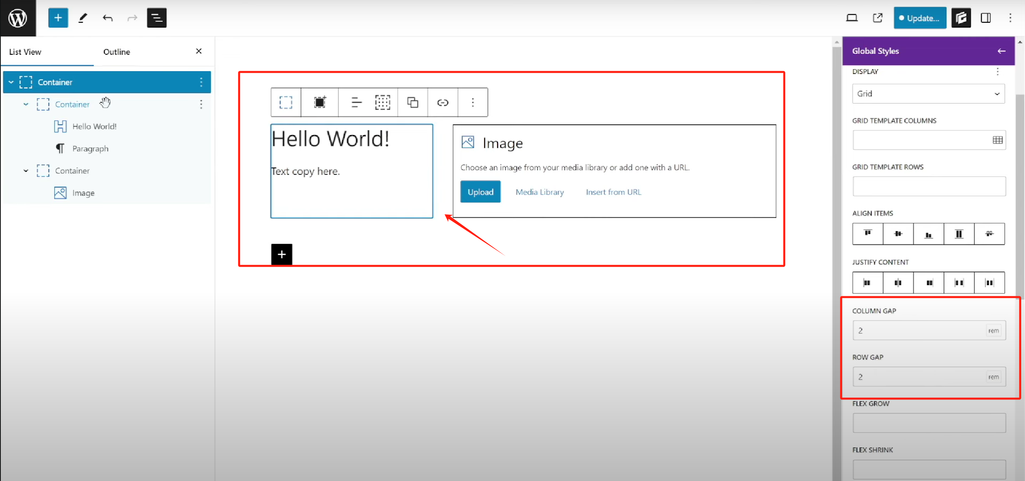Click the Undo arrow
Viewport: 1025px width, 481px height.
pos(107,18)
